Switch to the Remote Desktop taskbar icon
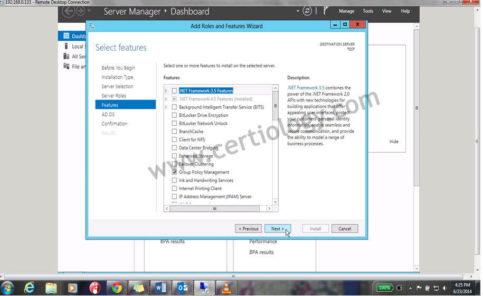The width and height of the screenshot is (483, 296). click(204, 288)
